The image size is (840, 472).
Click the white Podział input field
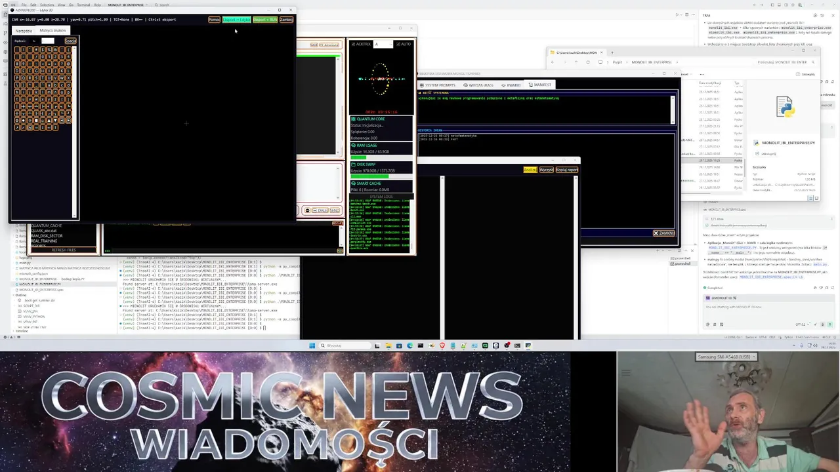[x=48, y=41]
